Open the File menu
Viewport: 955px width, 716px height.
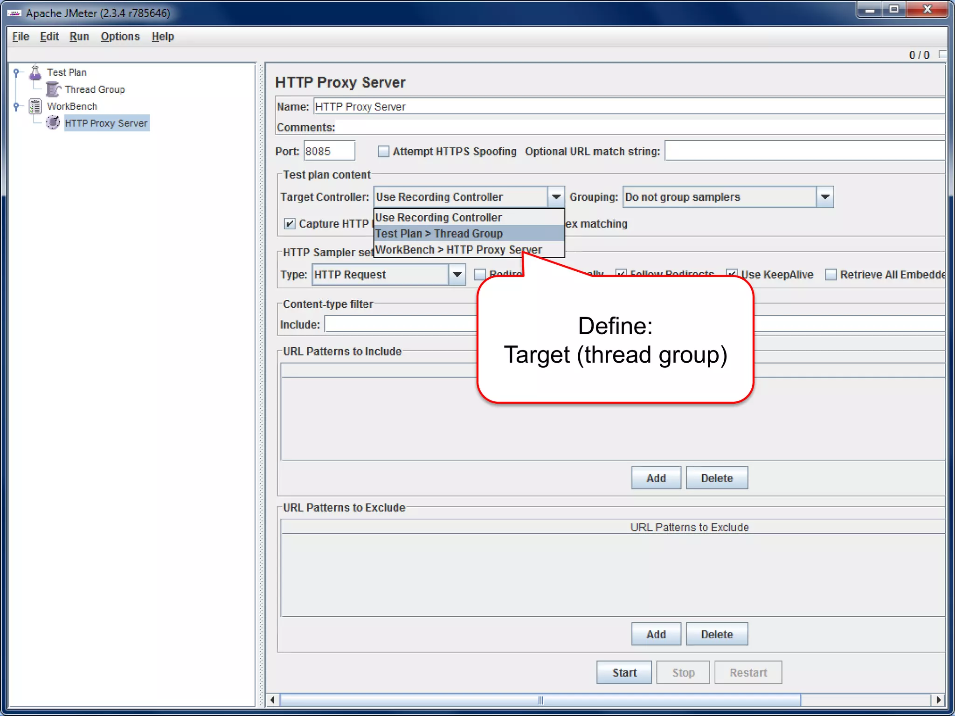tap(21, 36)
